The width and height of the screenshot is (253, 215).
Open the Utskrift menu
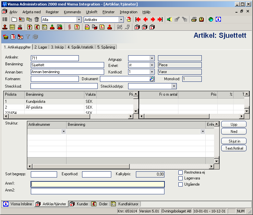pos(92,12)
